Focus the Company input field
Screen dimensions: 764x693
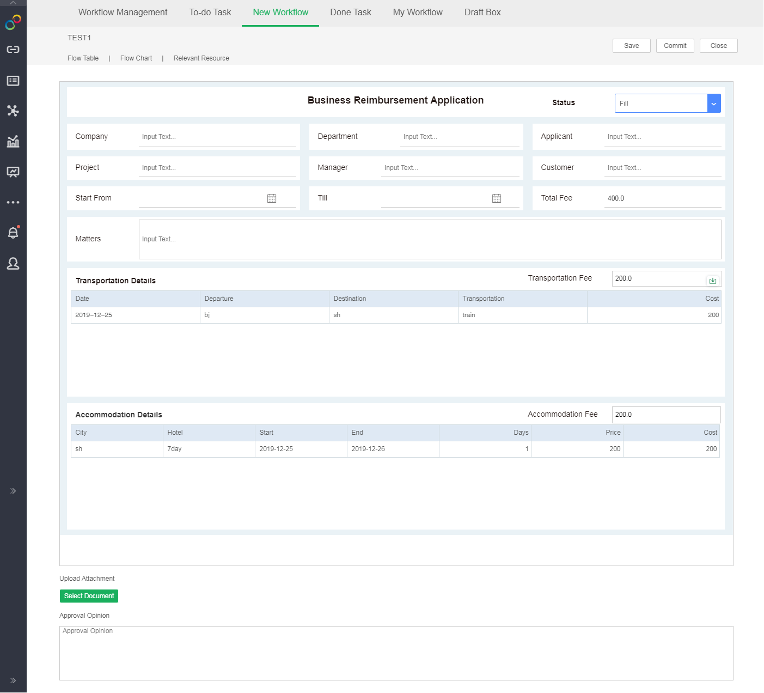(217, 137)
